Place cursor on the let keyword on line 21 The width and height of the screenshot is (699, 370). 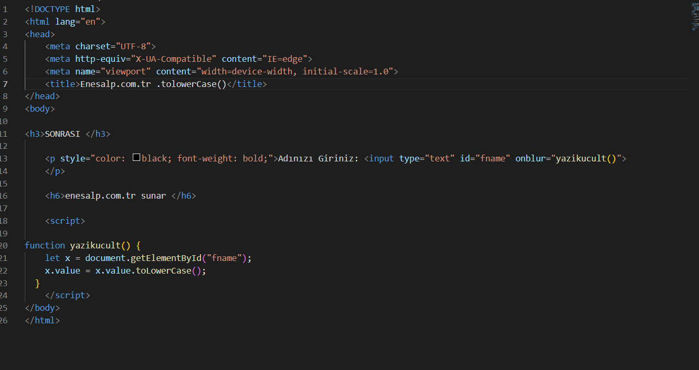52,257
